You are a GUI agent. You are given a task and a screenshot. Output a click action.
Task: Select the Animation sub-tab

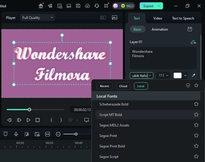point(160,29)
